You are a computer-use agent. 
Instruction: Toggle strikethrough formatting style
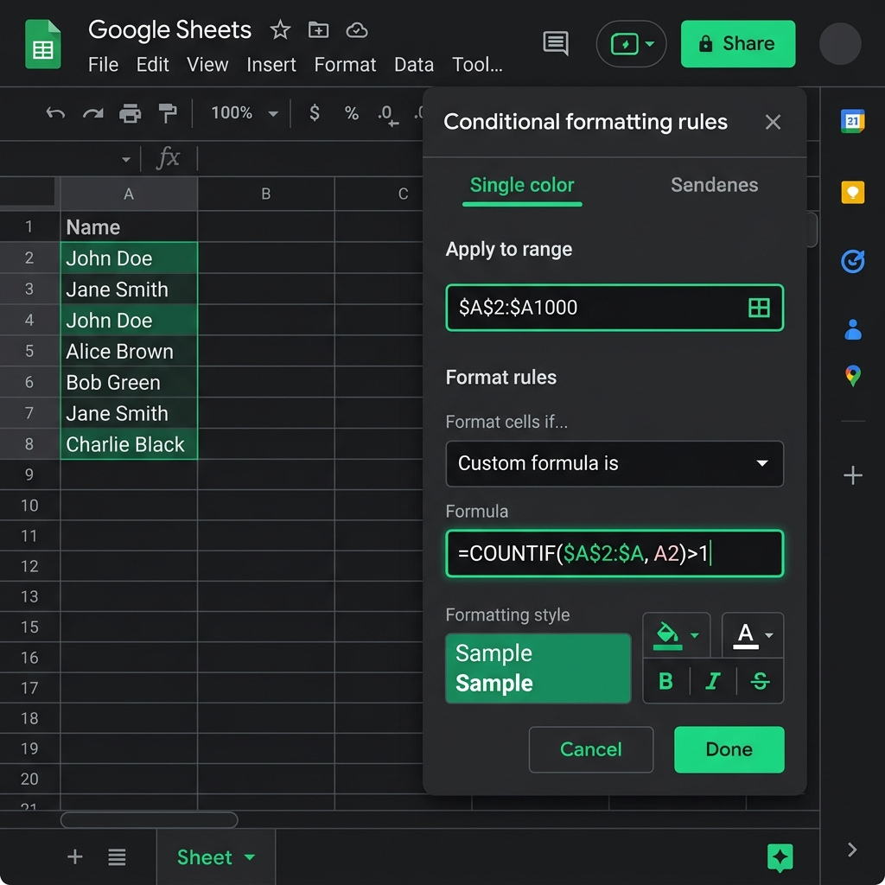click(760, 681)
